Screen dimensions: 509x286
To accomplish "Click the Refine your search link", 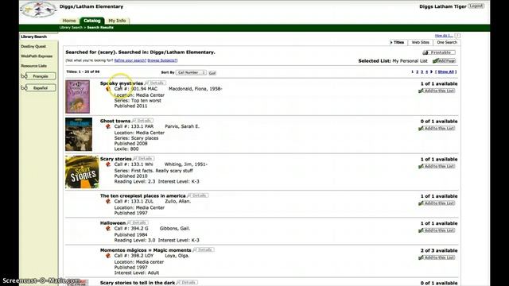I will [130, 60].
